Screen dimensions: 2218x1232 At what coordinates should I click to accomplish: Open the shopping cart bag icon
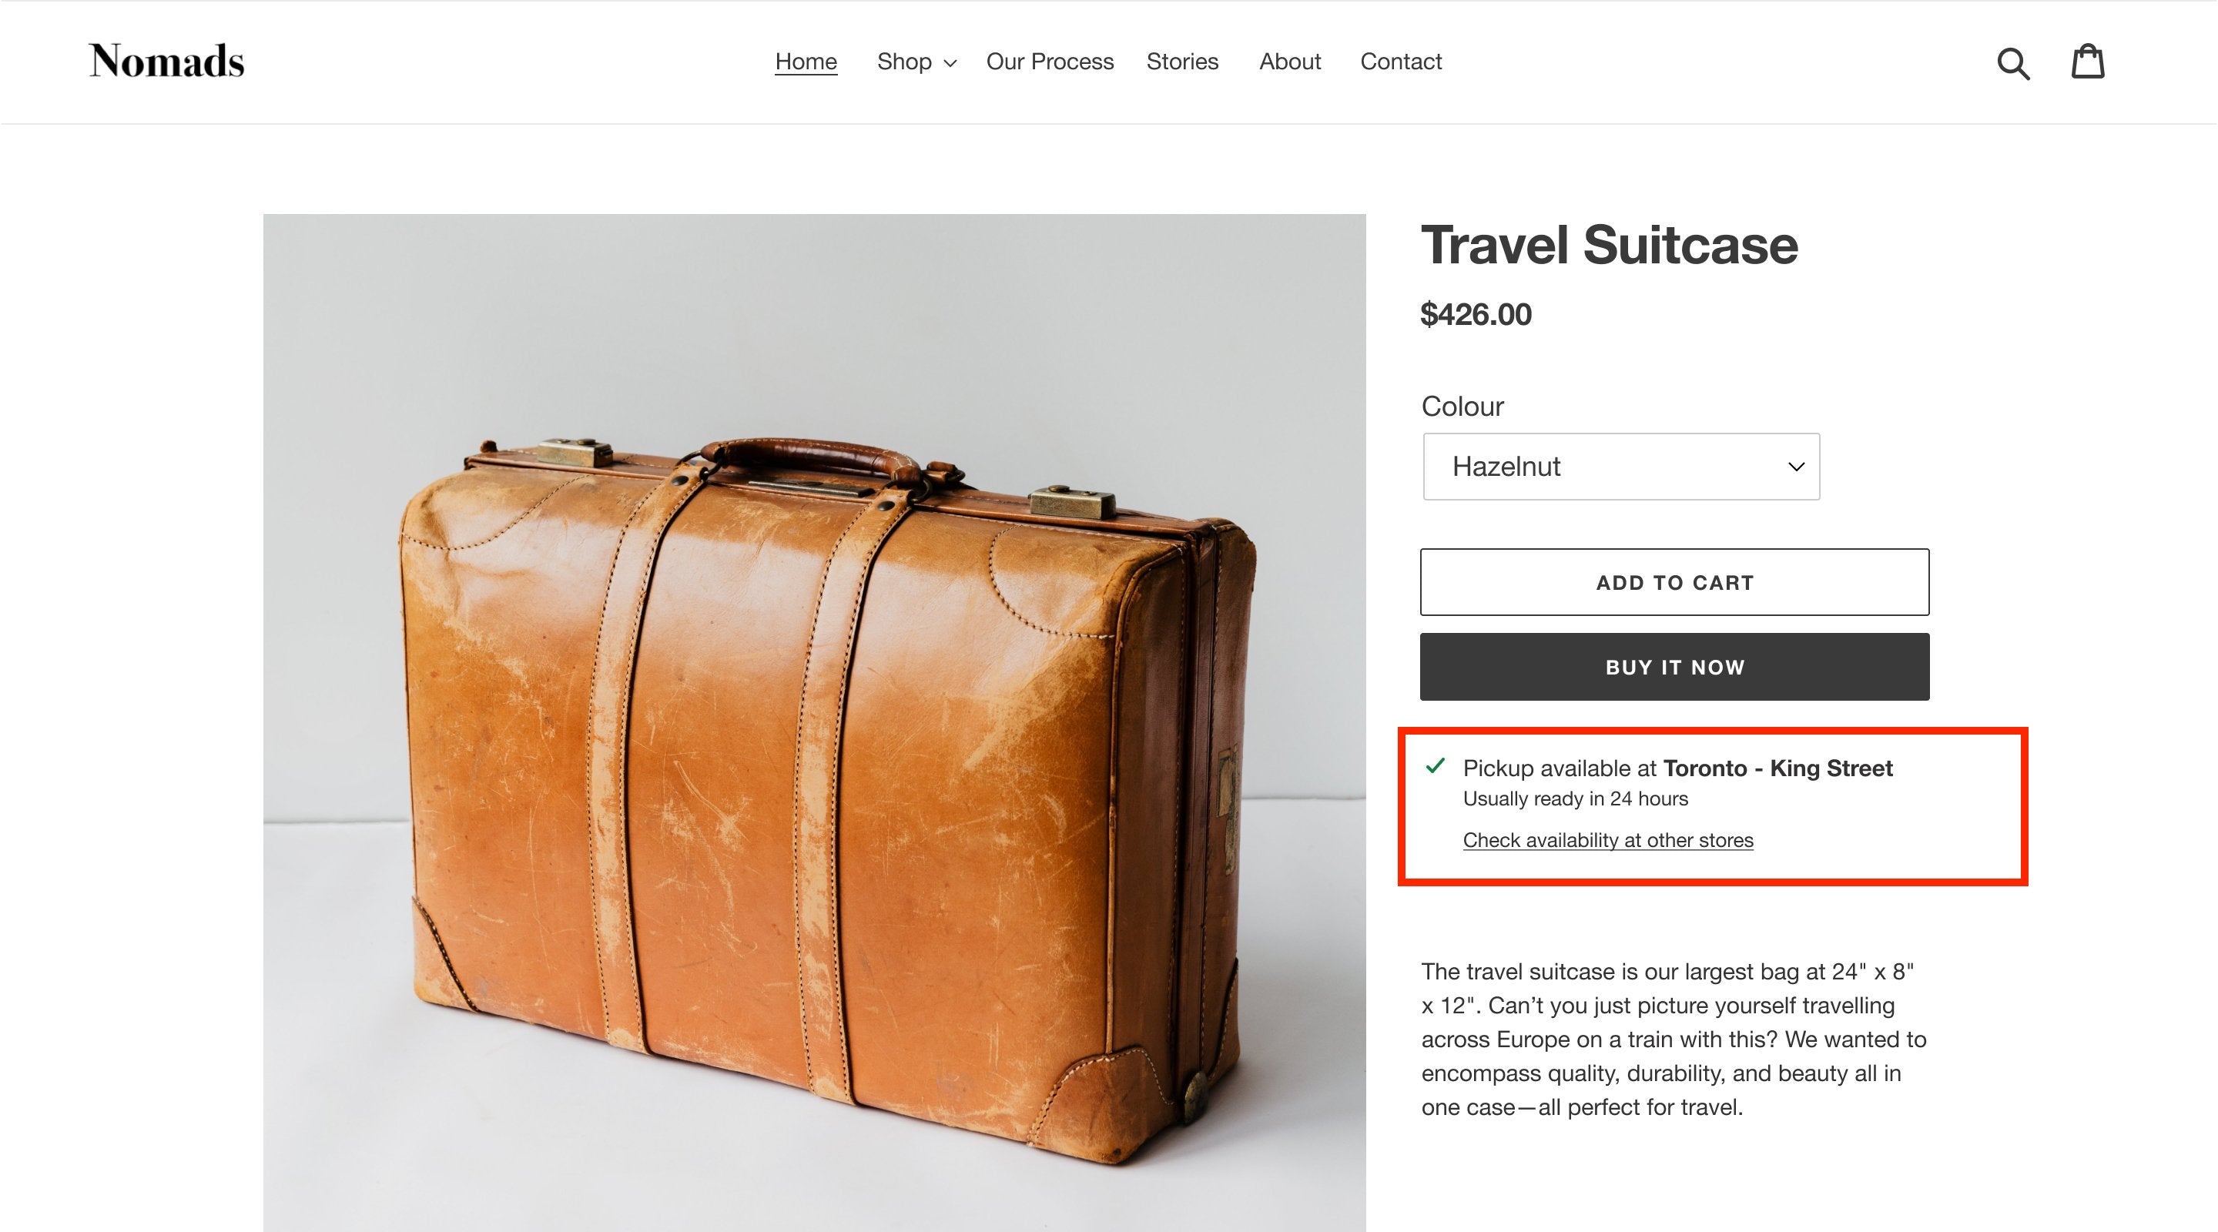tap(2087, 62)
